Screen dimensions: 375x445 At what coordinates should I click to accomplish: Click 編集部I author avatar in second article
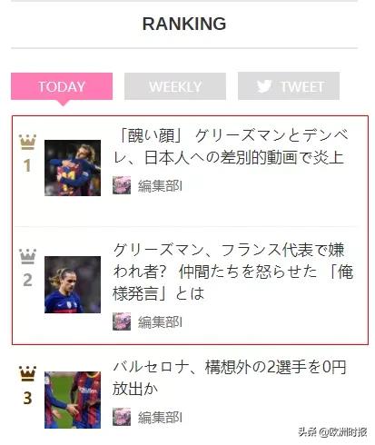click(122, 321)
